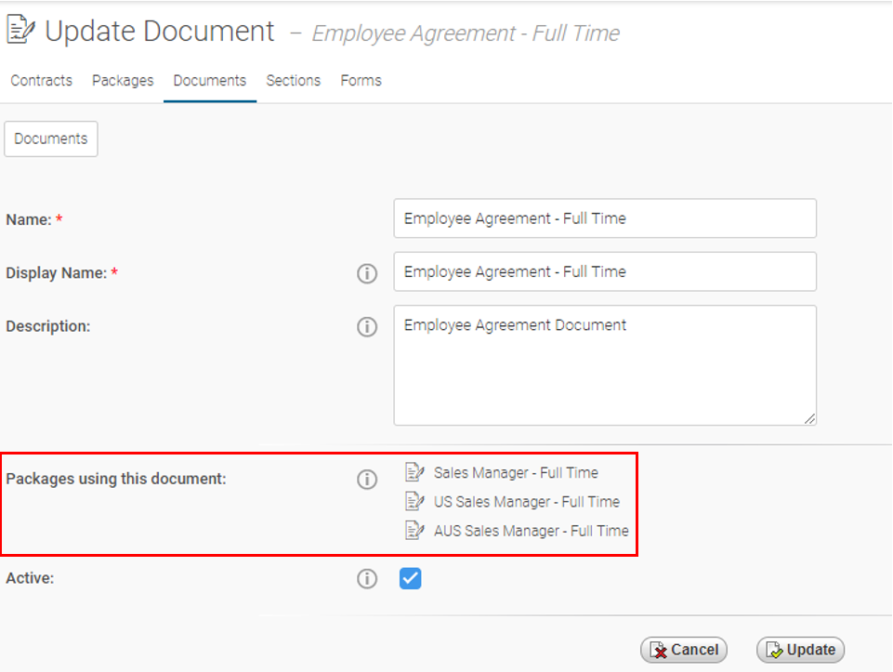893x672 pixels.
Task: Click the Update button
Action: tap(800, 650)
